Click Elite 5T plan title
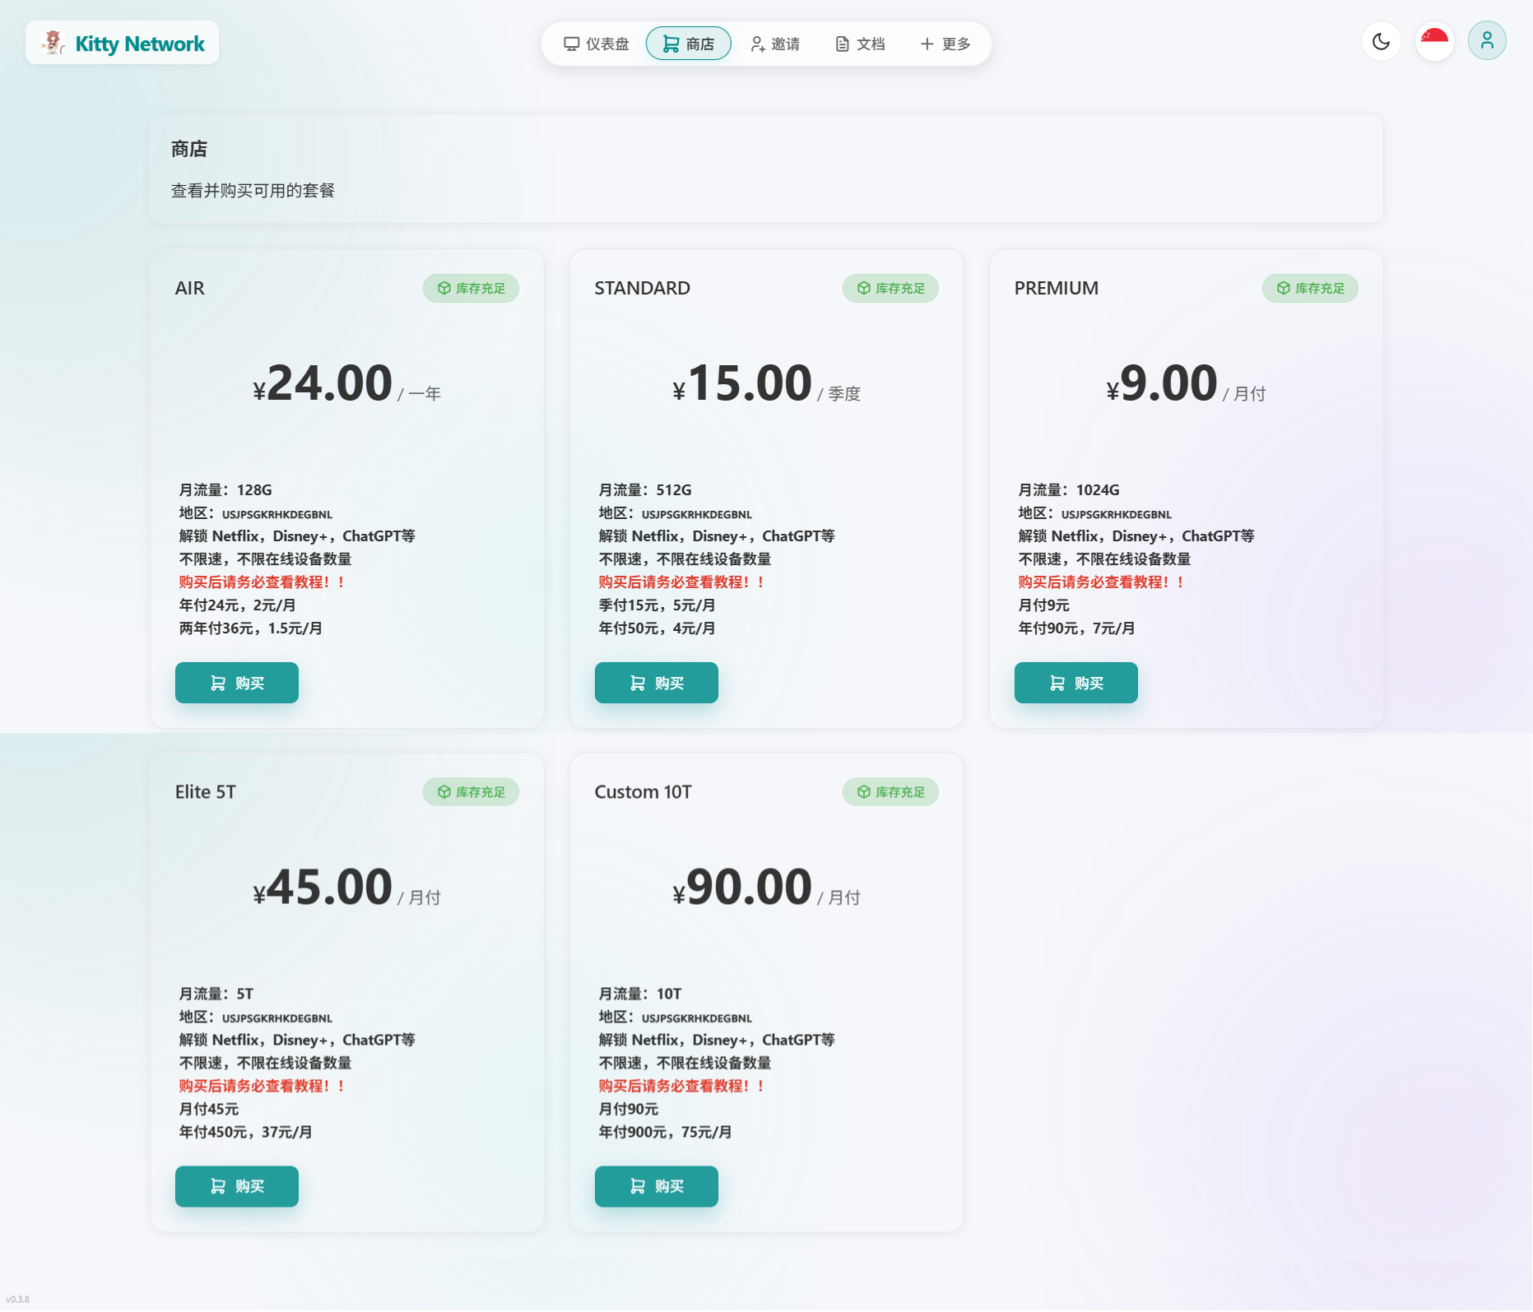 [206, 792]
